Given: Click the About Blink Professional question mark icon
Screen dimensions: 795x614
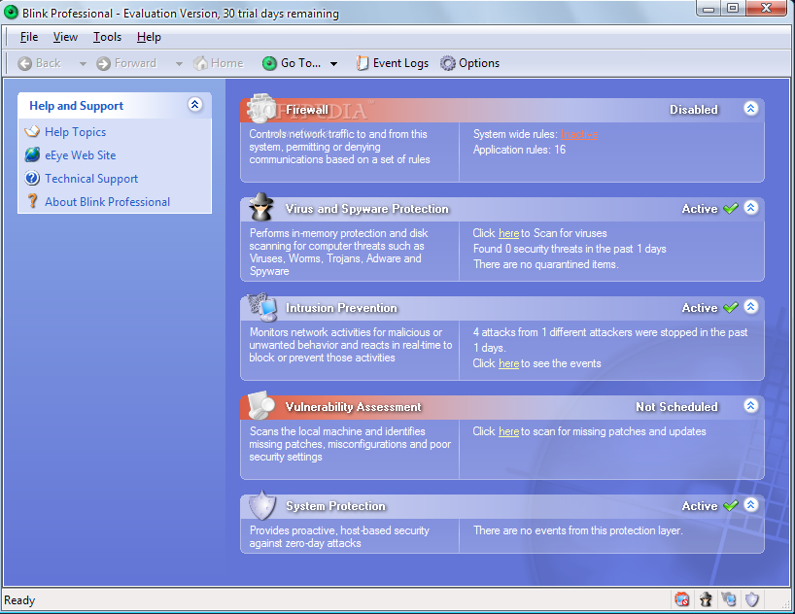Looking at the screenshot, I should click(x=32, y=201).
